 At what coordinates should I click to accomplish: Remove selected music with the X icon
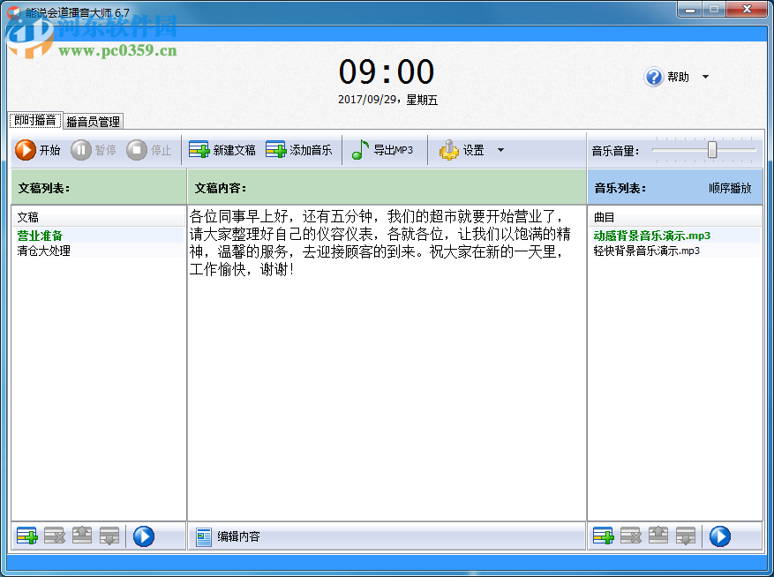tap(632, 536)
